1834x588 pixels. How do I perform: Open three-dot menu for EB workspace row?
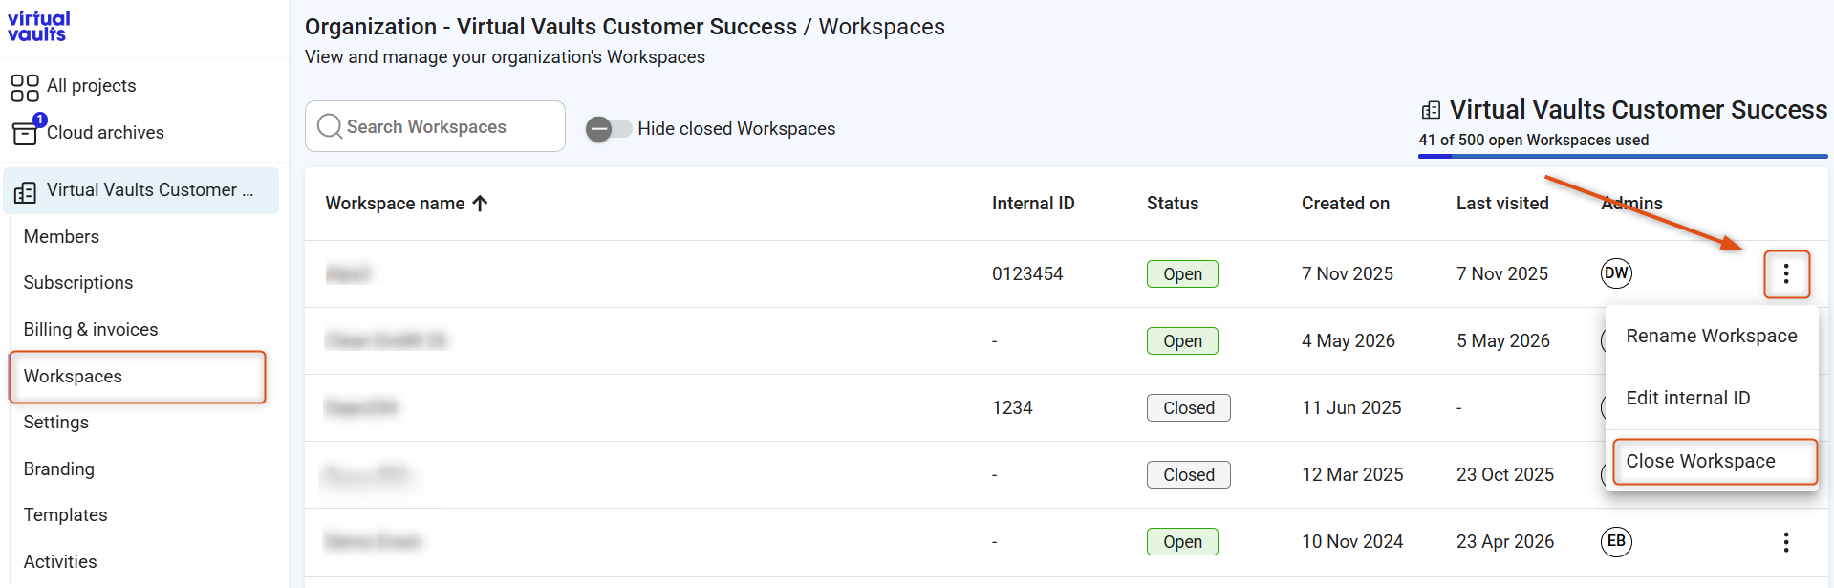pyautogui.click(x=1786, y=542)
